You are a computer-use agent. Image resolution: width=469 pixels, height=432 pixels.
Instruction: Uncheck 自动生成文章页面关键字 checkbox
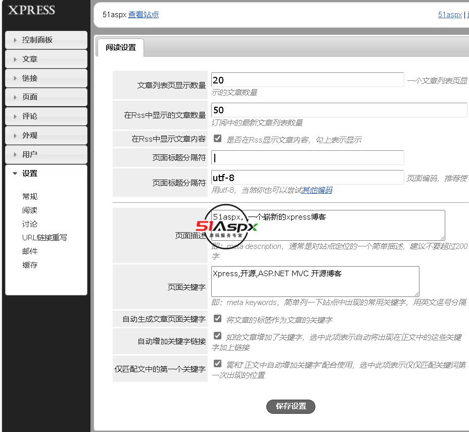click(218, 319)
